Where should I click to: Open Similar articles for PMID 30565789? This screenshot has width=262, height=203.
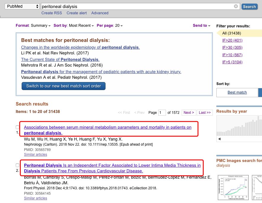[x=36, y=155]
